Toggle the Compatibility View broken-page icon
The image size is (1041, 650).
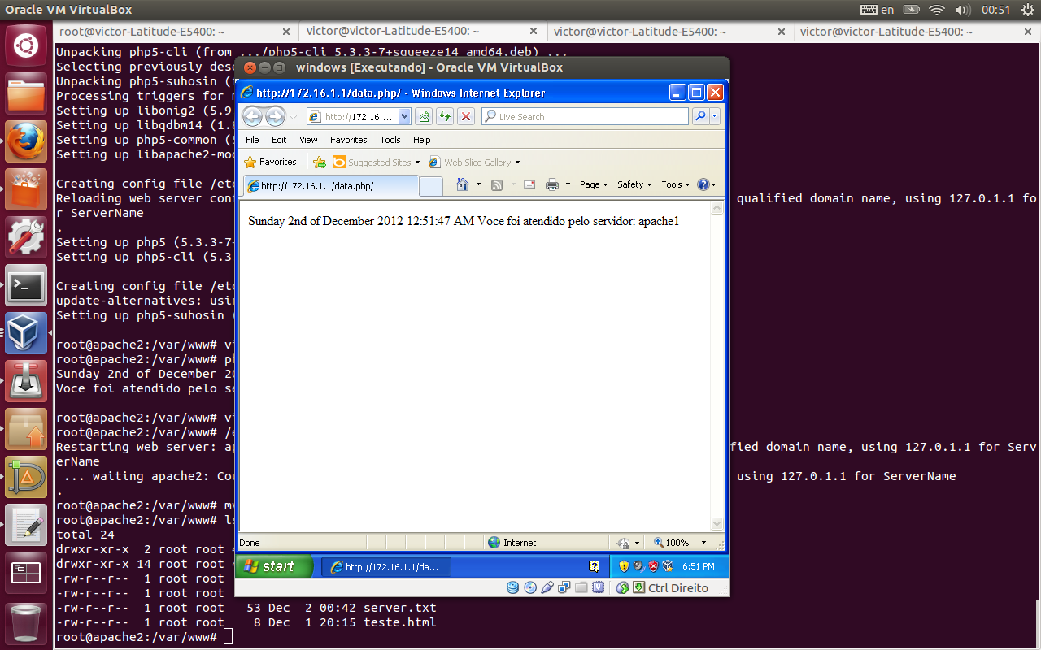click(x=424, y=117)
